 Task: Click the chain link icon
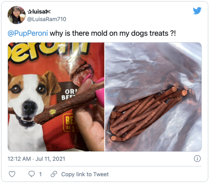(54, 174)
